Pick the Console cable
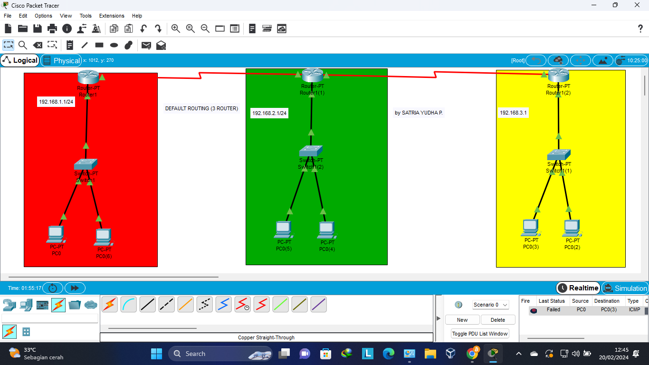 click(129, 304)
